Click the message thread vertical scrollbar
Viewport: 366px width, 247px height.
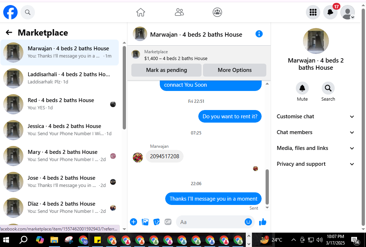[267, 187]
